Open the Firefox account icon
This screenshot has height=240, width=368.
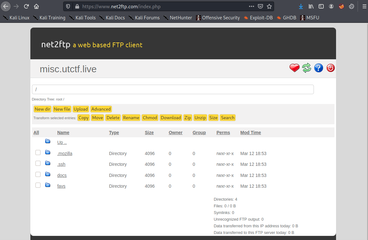(331, 6)
